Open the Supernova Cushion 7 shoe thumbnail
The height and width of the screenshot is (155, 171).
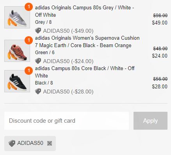[x=17, y=51]
